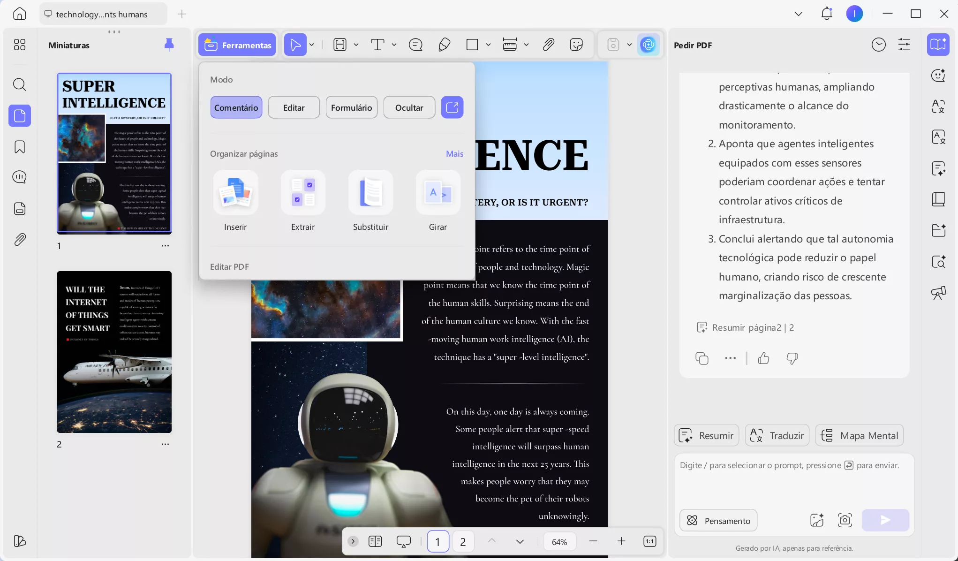Click the Mais link
Screen dimensions: 958x561
point(454,154)
